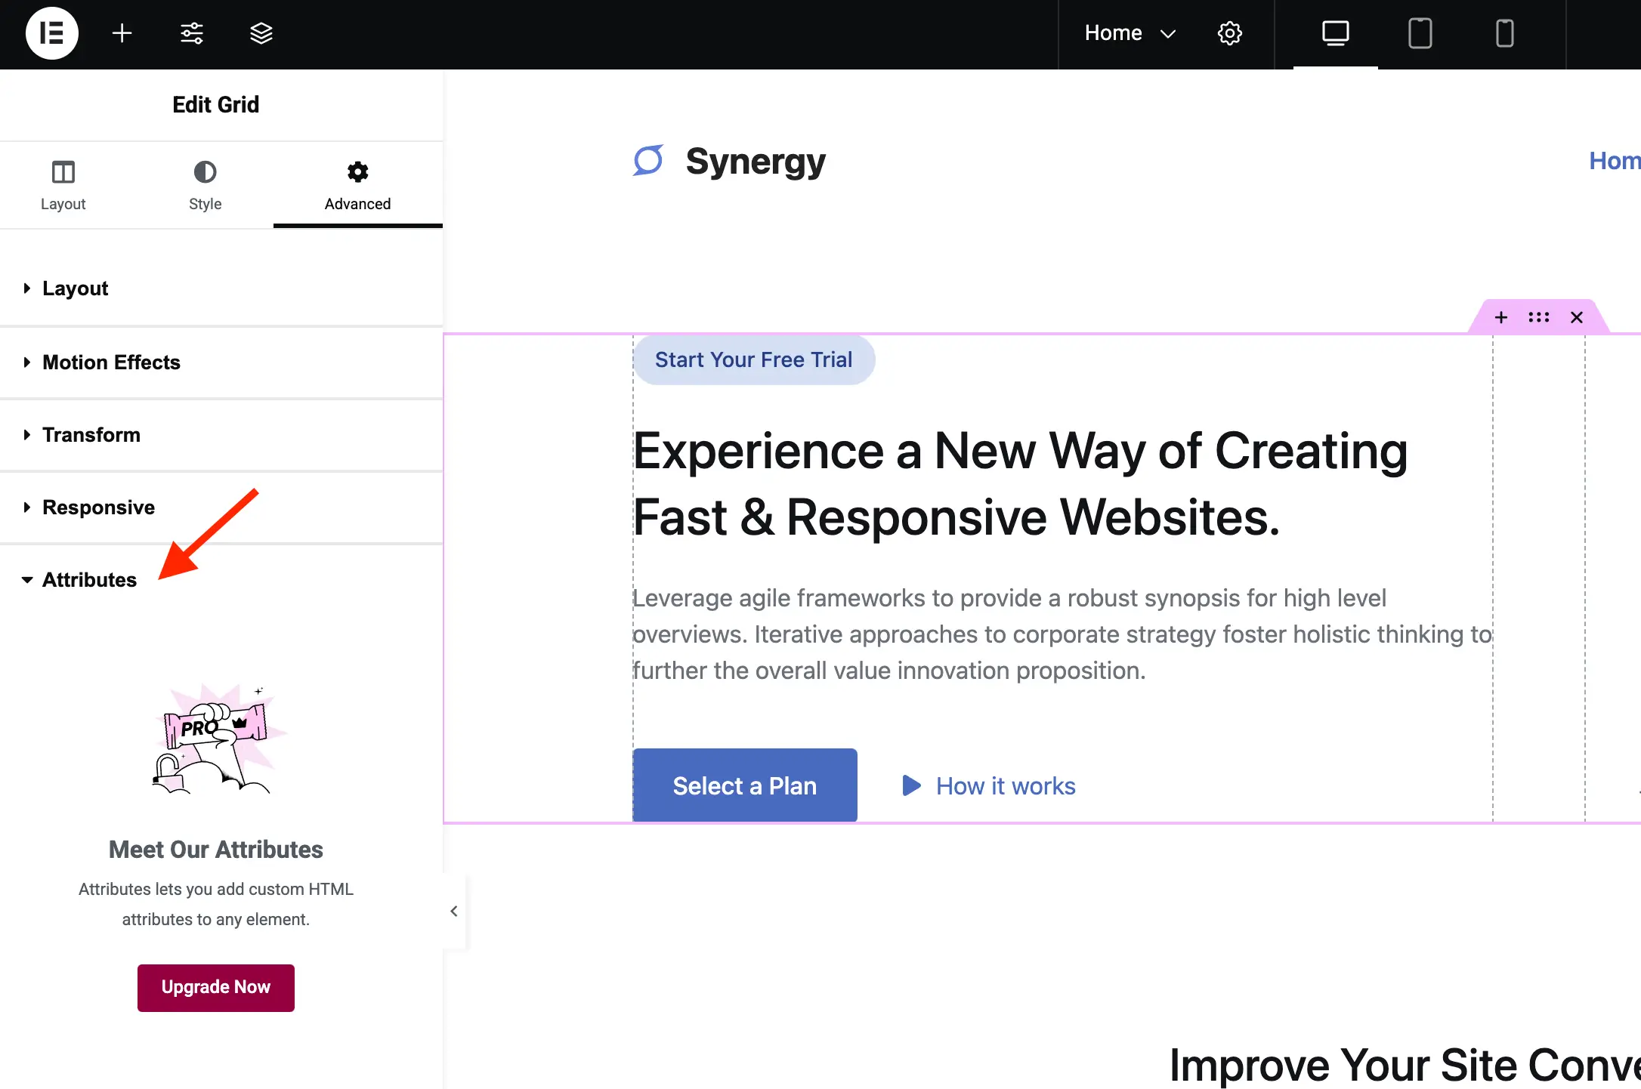Viewport: 1641px width, 1089px height.
Task: Expand the Responsive section
Action: [221, 507]
